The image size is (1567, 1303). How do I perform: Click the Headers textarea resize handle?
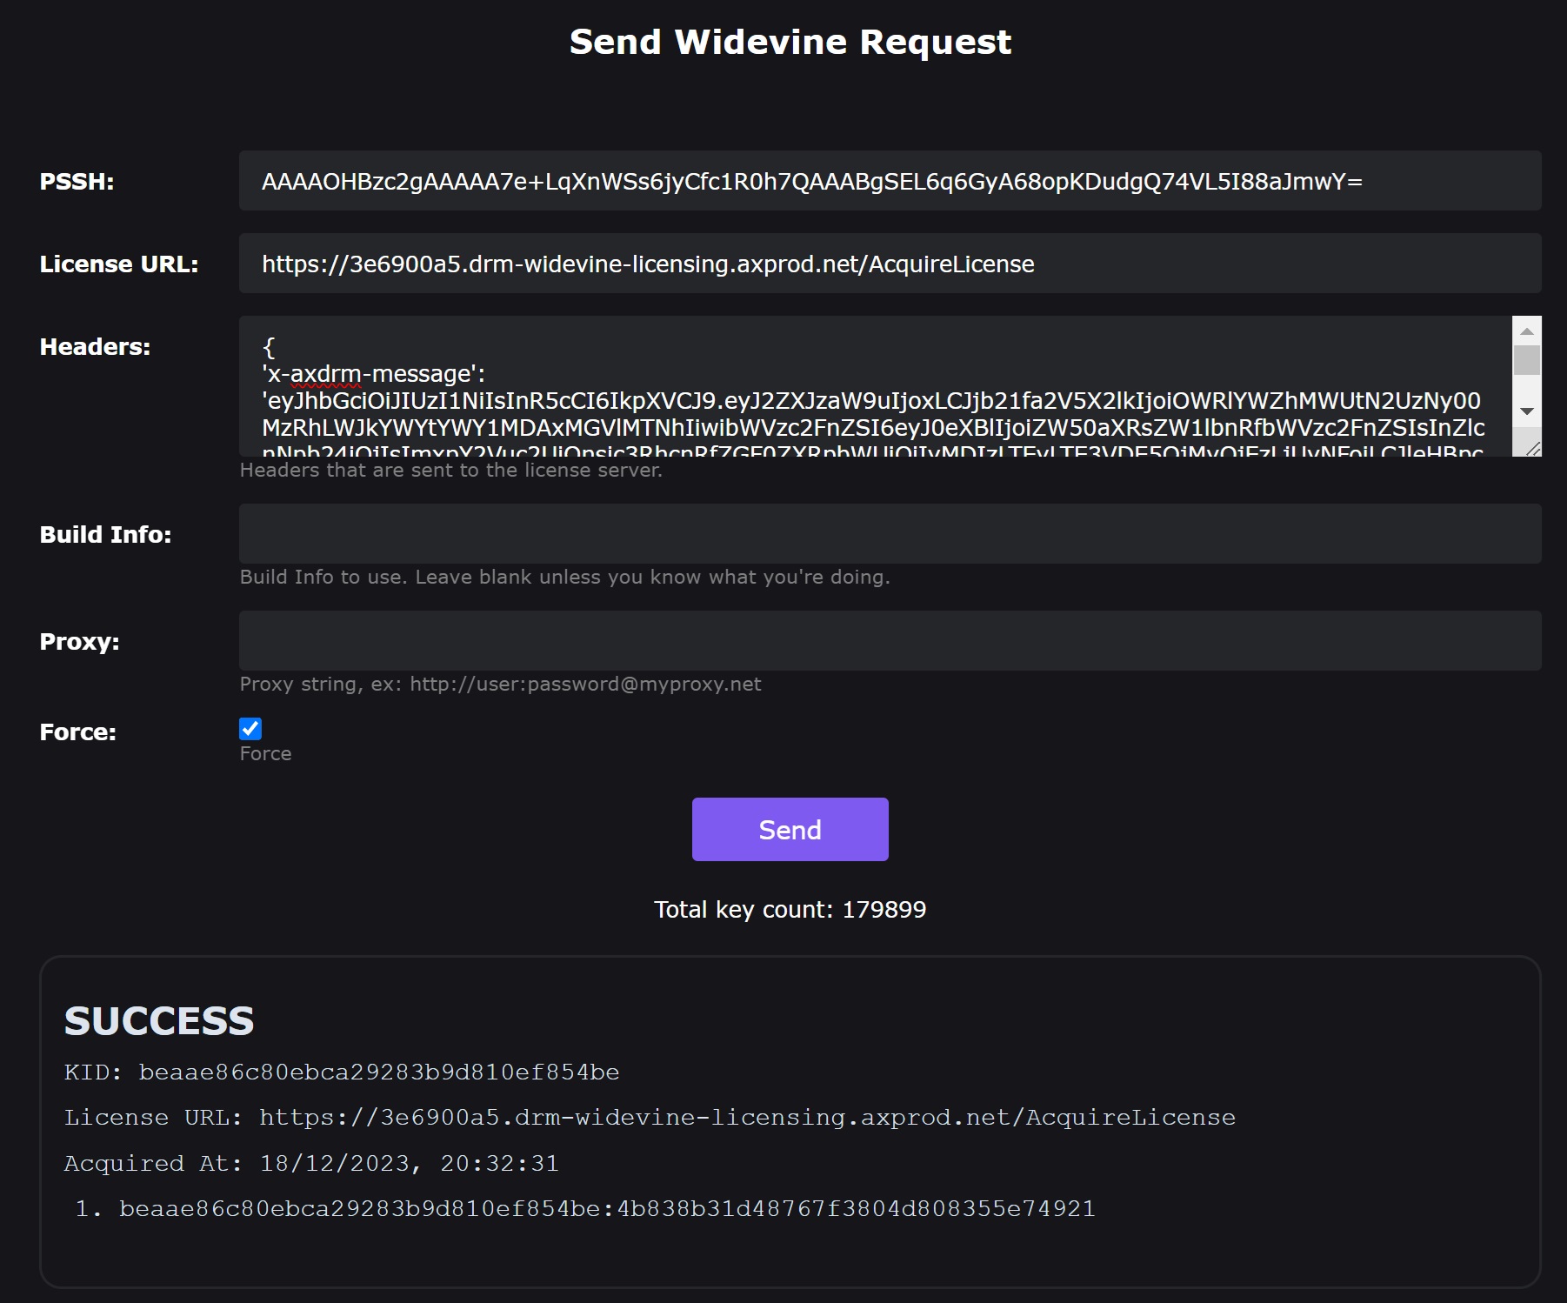tap(1533, 449)
